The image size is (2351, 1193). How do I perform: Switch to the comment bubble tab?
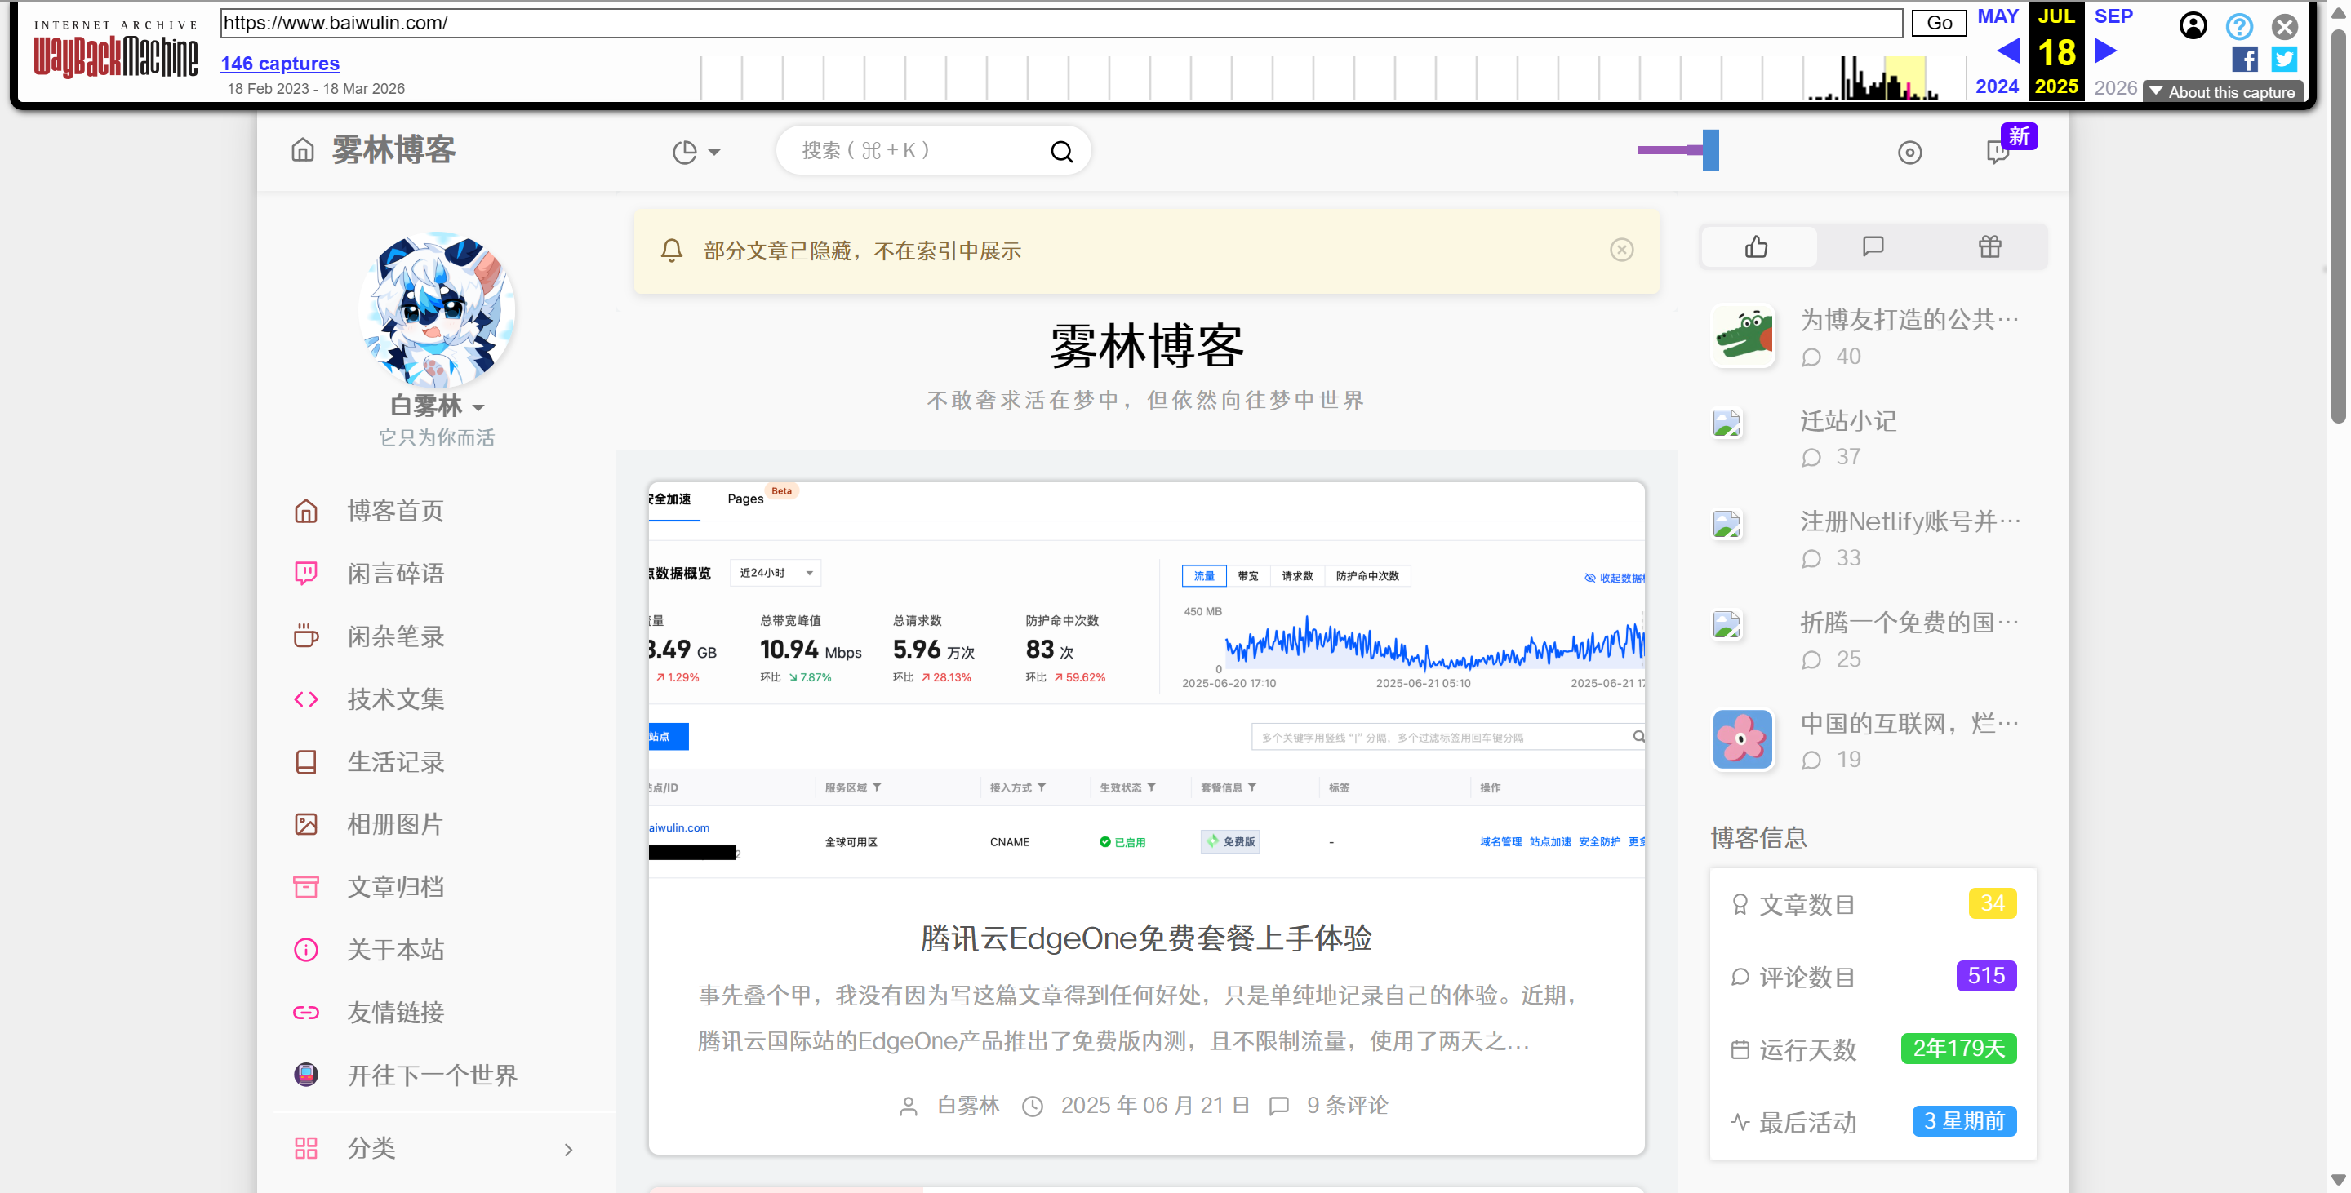pos(1873,246)
